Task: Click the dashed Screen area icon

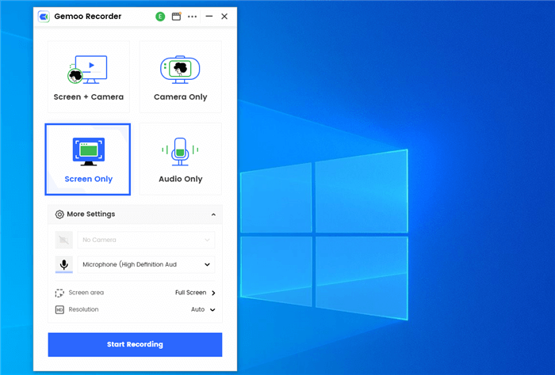Action: point(59,293)
